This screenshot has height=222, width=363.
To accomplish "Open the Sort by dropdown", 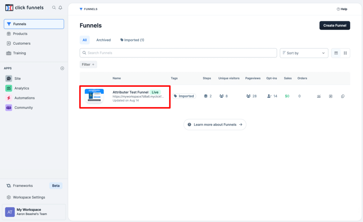I will 304,53.
